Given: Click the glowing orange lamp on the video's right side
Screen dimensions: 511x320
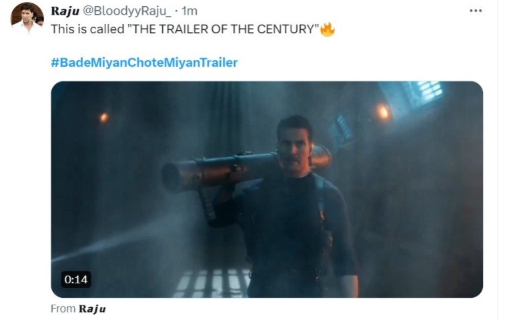Looking at the screenshot, I should point(383,112).
